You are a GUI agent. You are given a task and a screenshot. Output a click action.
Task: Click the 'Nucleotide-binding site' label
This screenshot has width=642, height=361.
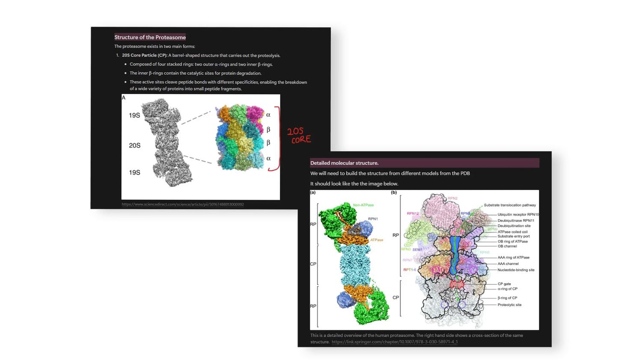tap(516, 270)
